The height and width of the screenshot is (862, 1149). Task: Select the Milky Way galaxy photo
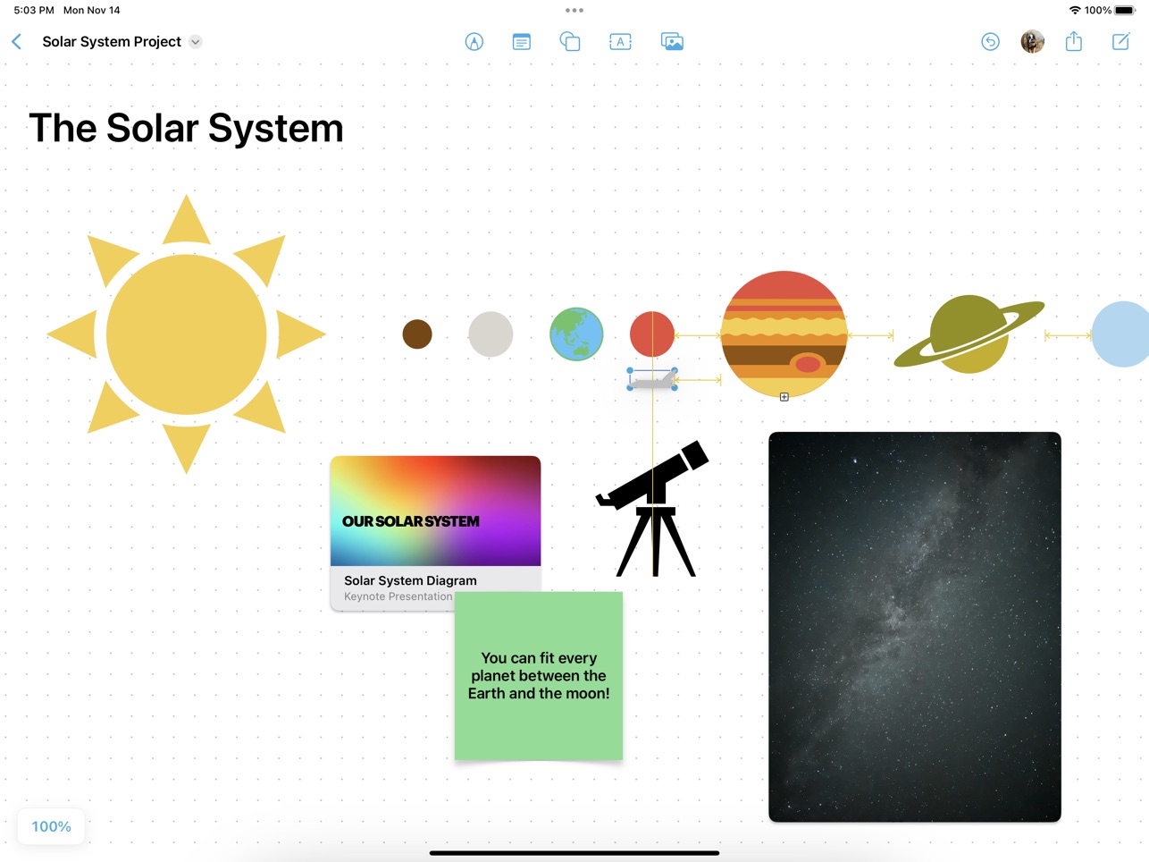point(915,626)
